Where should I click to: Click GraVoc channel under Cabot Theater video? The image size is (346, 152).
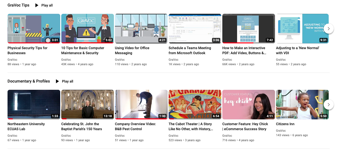coord(173,136)
